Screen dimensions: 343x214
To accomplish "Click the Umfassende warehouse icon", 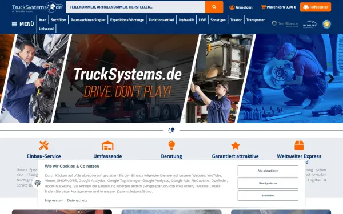I will (x=107, y=146).
